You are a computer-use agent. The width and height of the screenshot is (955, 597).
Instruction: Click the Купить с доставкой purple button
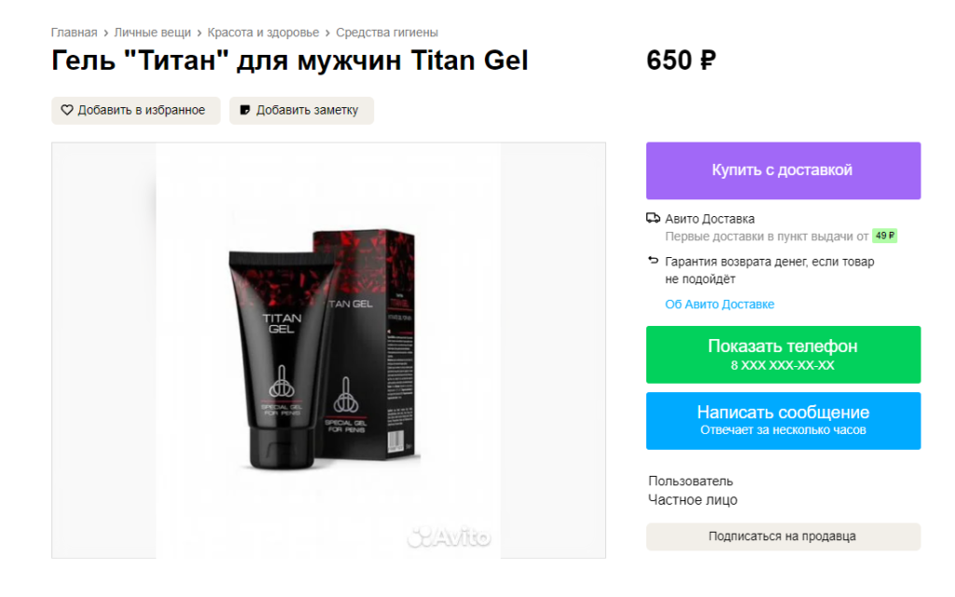(x=783, y=170)
